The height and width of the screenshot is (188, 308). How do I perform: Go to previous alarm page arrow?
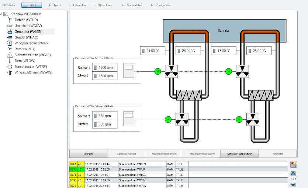pyautogui.click(x=293, y=174)
